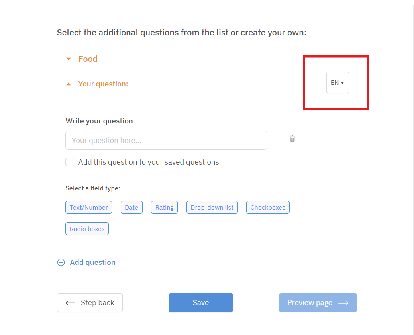Viewport: 414px width, 335px height.
Task: Collapse the Food section triangle
Action: click(x=69, y=59)
